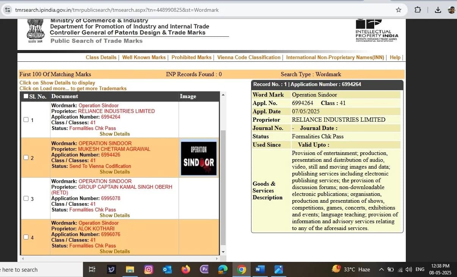Expand hidden icons in the system tray

[381, 269]
